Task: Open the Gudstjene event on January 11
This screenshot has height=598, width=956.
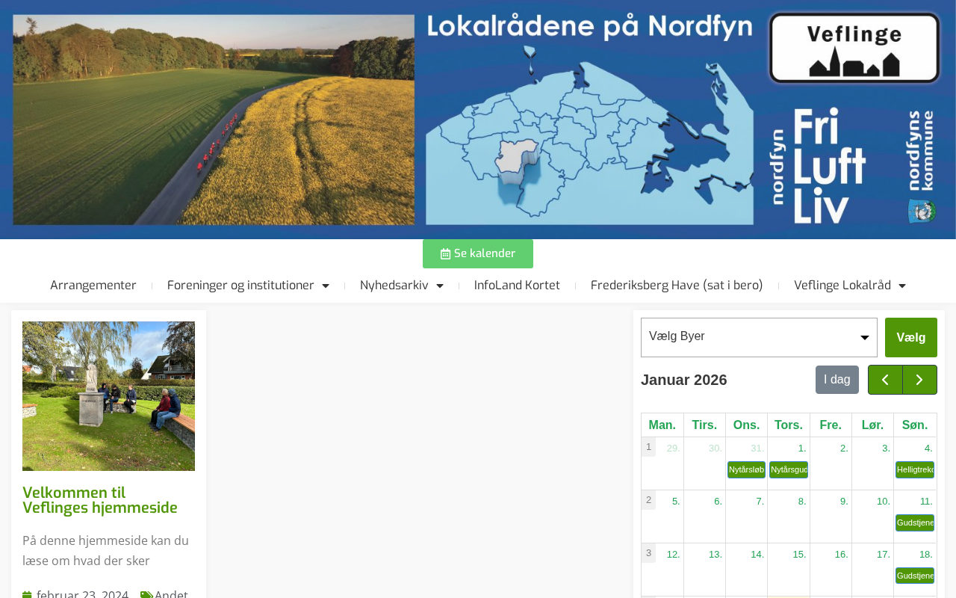Action: (x=915, y=523)
